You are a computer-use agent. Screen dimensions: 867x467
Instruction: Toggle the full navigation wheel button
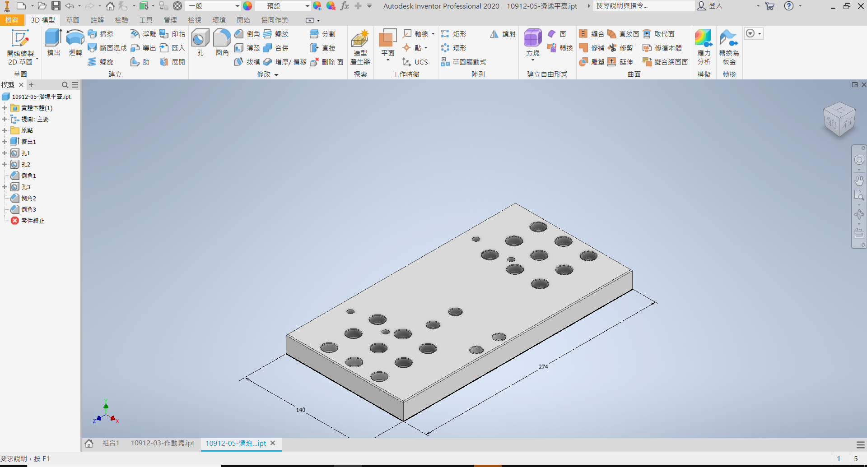click(859, 160)
